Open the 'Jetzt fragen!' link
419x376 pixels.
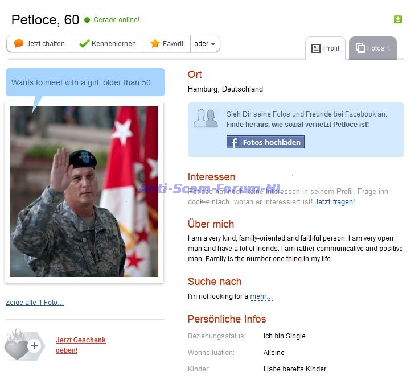(334, 202)
